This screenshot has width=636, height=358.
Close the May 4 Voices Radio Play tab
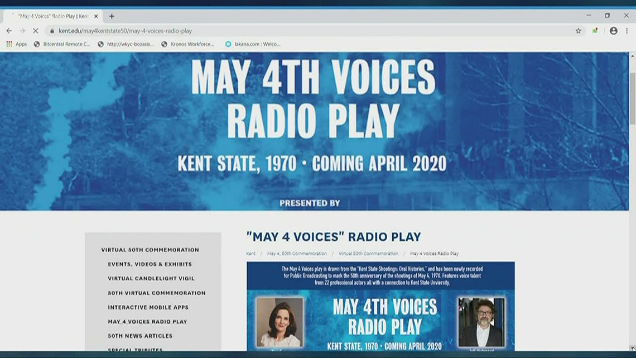coord(96,16)
